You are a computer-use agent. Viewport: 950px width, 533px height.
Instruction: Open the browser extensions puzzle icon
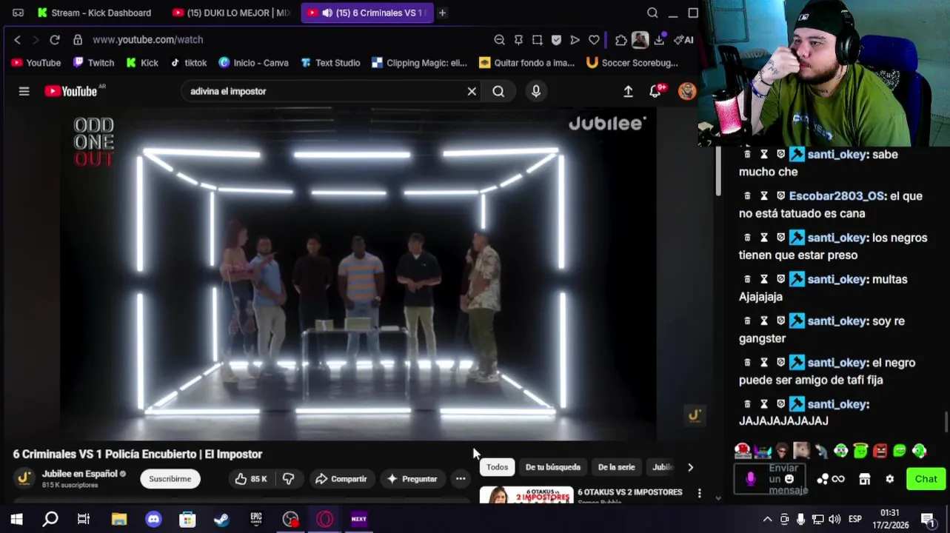pyautogui.click(x=620, y=40)
